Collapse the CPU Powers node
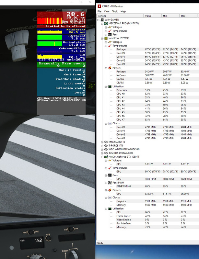 pyautogui.click(x=106, y=68)
